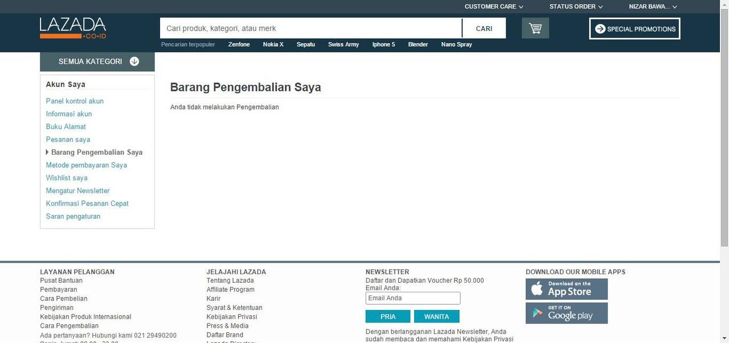This screenshot has height=343, width=729.
Task: Open Karir footer link
Action: point(214,299)
